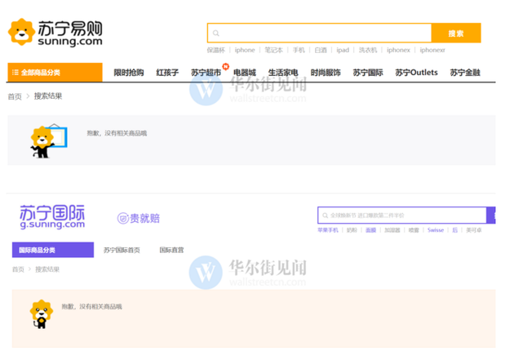This screenshot has width=514, height=360.
Task: Click lower 抱歉，没有相关商品哦 message
Action: [91, 307]
